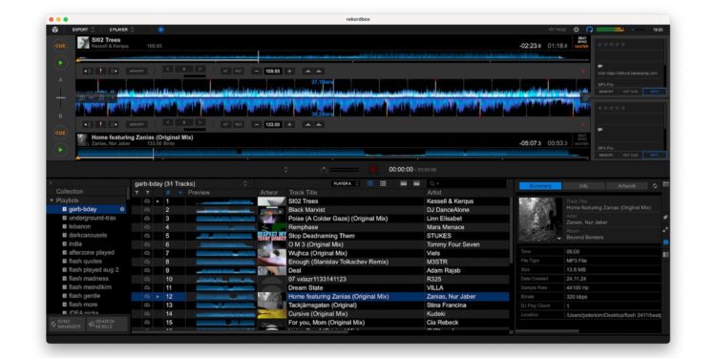Click the 109.93 BPM field

coord(273,72)
